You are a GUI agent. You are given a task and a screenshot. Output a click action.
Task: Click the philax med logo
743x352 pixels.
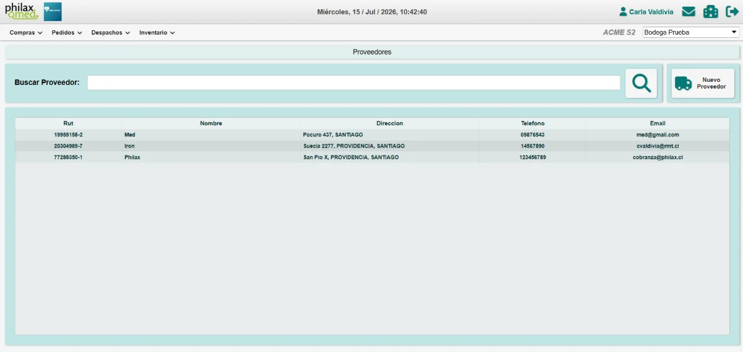[22, 11]
